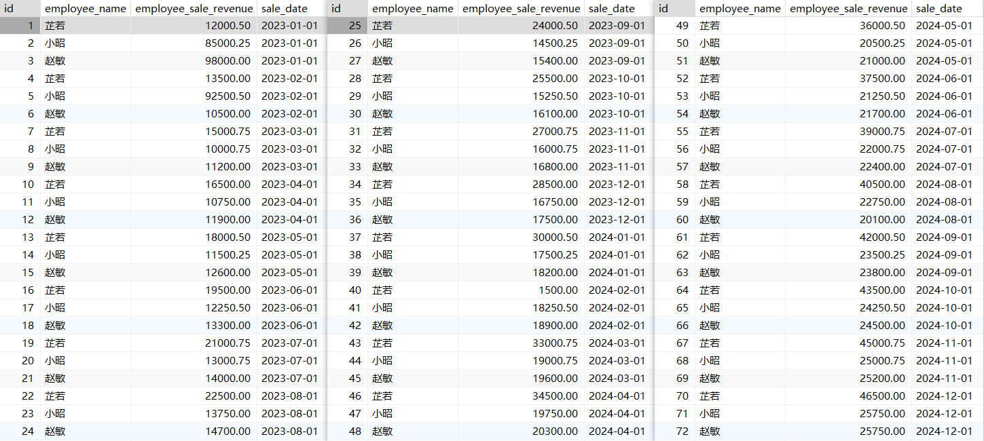Select the row number cell for id 36

tap(348, 219)
